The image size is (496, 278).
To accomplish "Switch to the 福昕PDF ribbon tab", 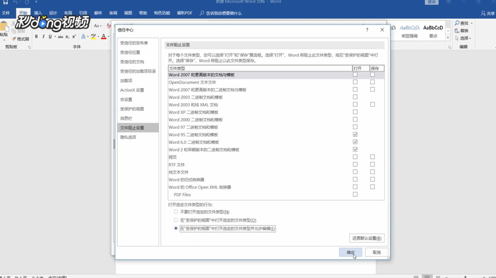I will pyautogui.click(x=185, y=13).
